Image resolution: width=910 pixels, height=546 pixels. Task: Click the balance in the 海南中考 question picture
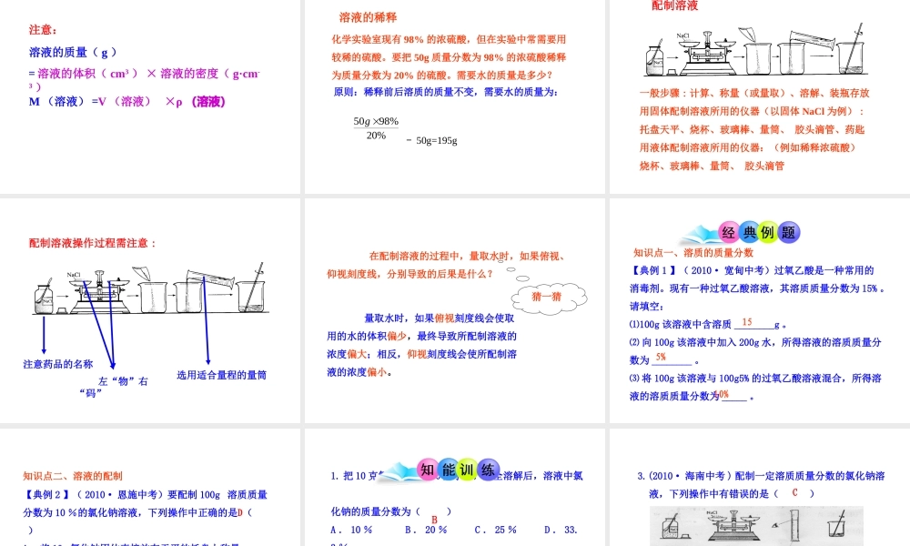(x=732, y=524)
